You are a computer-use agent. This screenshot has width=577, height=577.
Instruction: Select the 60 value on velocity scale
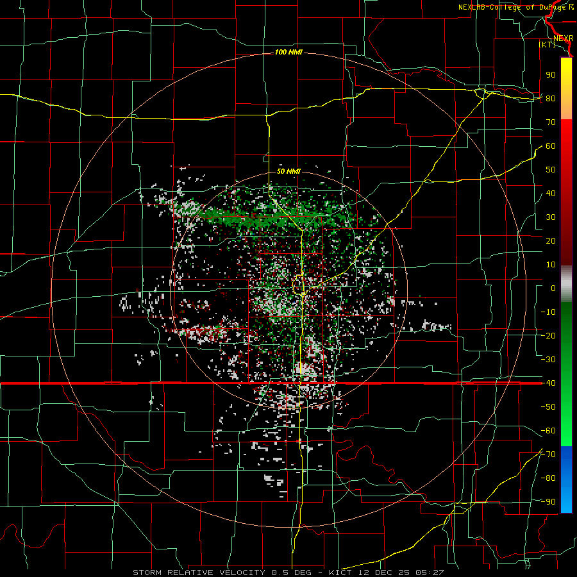click(551, 146)
